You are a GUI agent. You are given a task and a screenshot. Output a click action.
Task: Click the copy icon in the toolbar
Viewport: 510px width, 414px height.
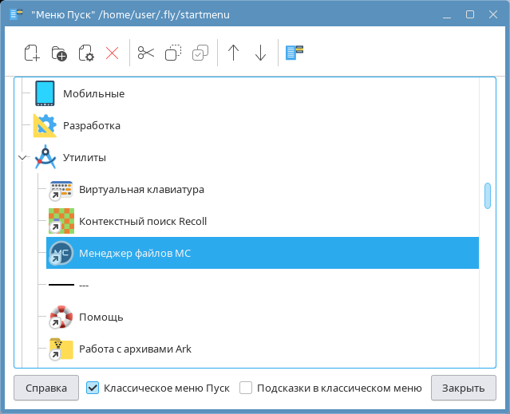pos(173,53)
